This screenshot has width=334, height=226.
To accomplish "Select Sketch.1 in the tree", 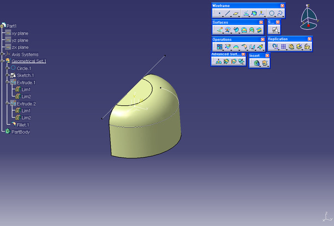I will [x=26, y=75].
